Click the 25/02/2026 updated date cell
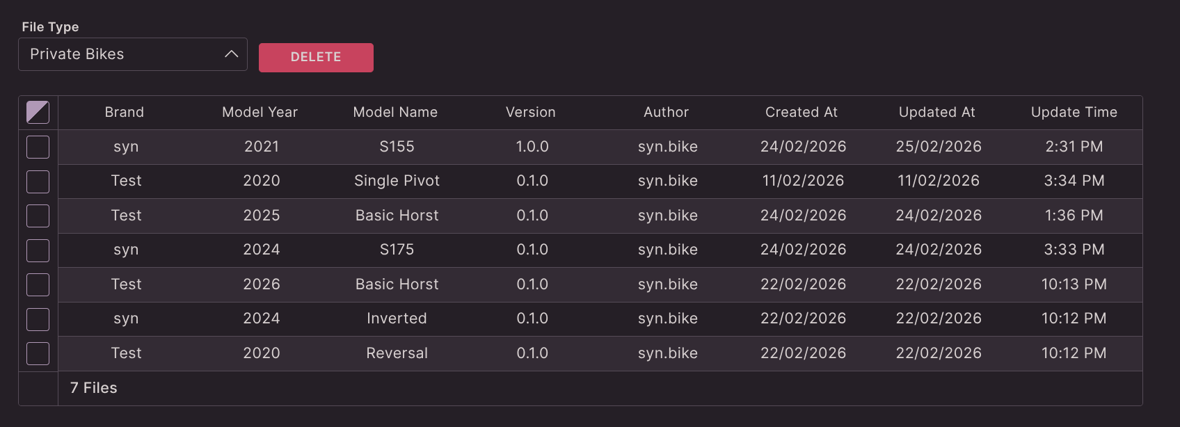 click(939, 147)
